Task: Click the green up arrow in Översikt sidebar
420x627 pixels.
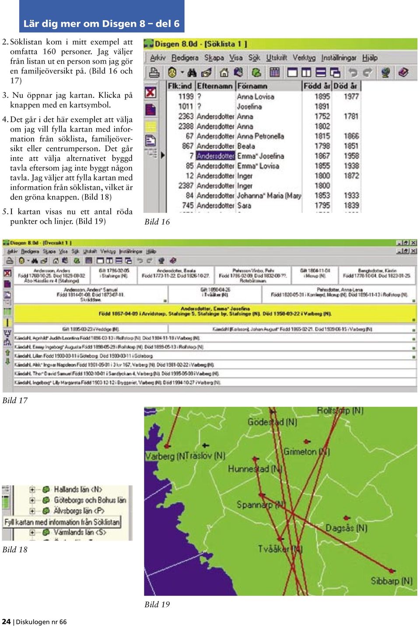Action: click(7, 352)
